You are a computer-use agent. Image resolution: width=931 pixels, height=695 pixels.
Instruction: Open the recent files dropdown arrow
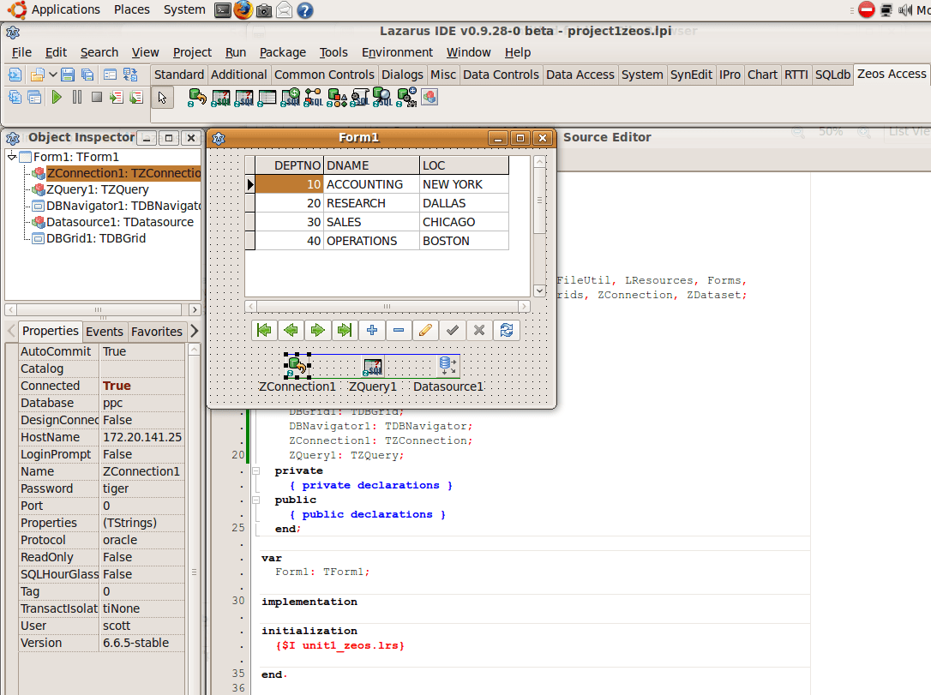coord(53,75)
